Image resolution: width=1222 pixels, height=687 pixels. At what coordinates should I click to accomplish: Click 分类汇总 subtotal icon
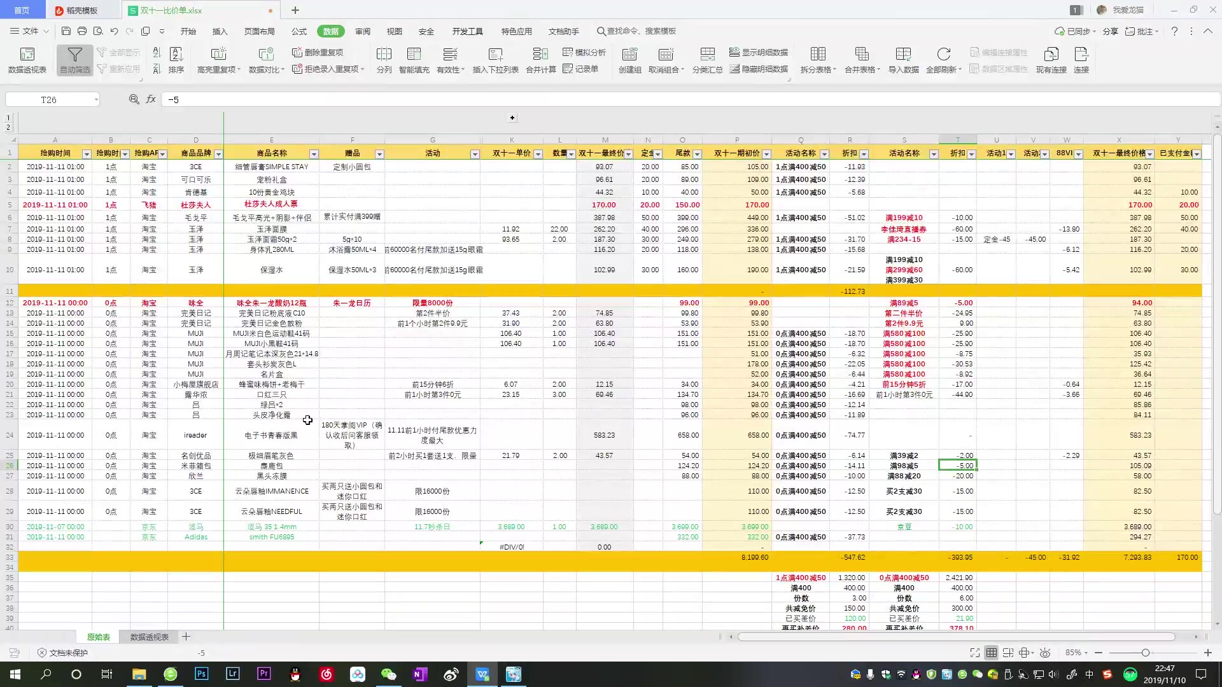(707, 60)
